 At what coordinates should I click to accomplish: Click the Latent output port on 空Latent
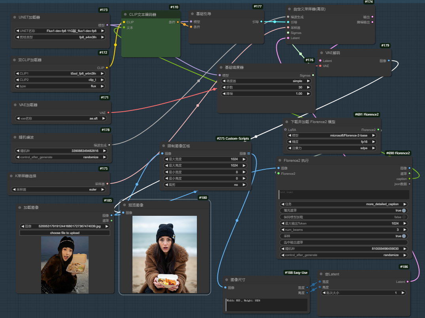[x=407, y=282]
